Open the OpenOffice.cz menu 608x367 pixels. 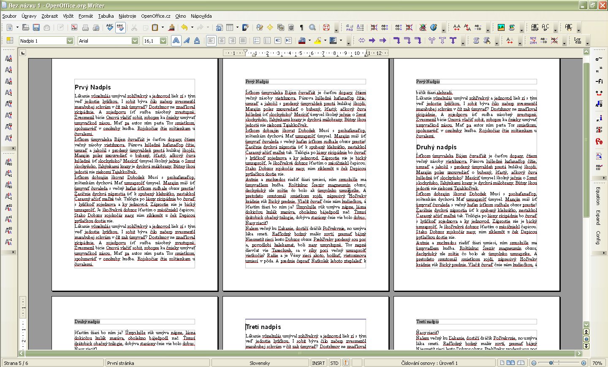(x=156, y=16)
